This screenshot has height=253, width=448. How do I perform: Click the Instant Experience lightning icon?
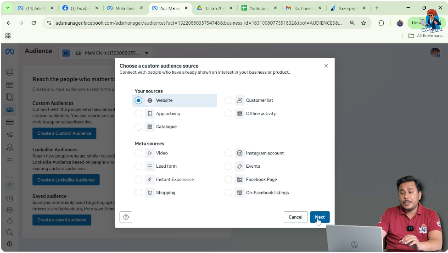[150, 179]
